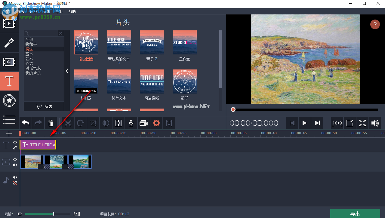
Task: Select the 艺术 category
Action: click(x=29, y=59)
